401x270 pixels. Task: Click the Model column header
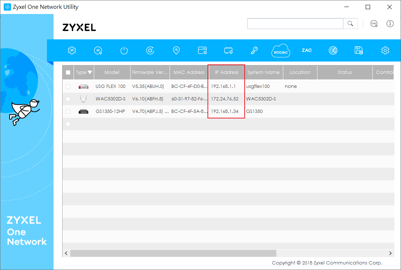tap(112, 72)
